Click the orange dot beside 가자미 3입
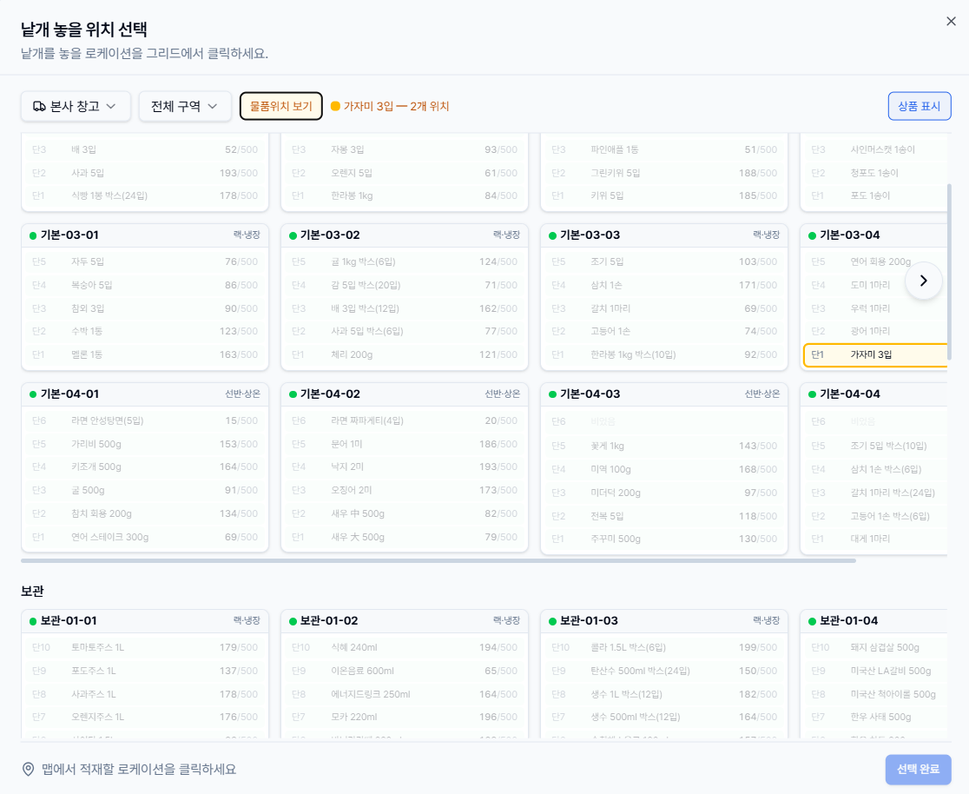The image size is (969, 794). (335, 106)
